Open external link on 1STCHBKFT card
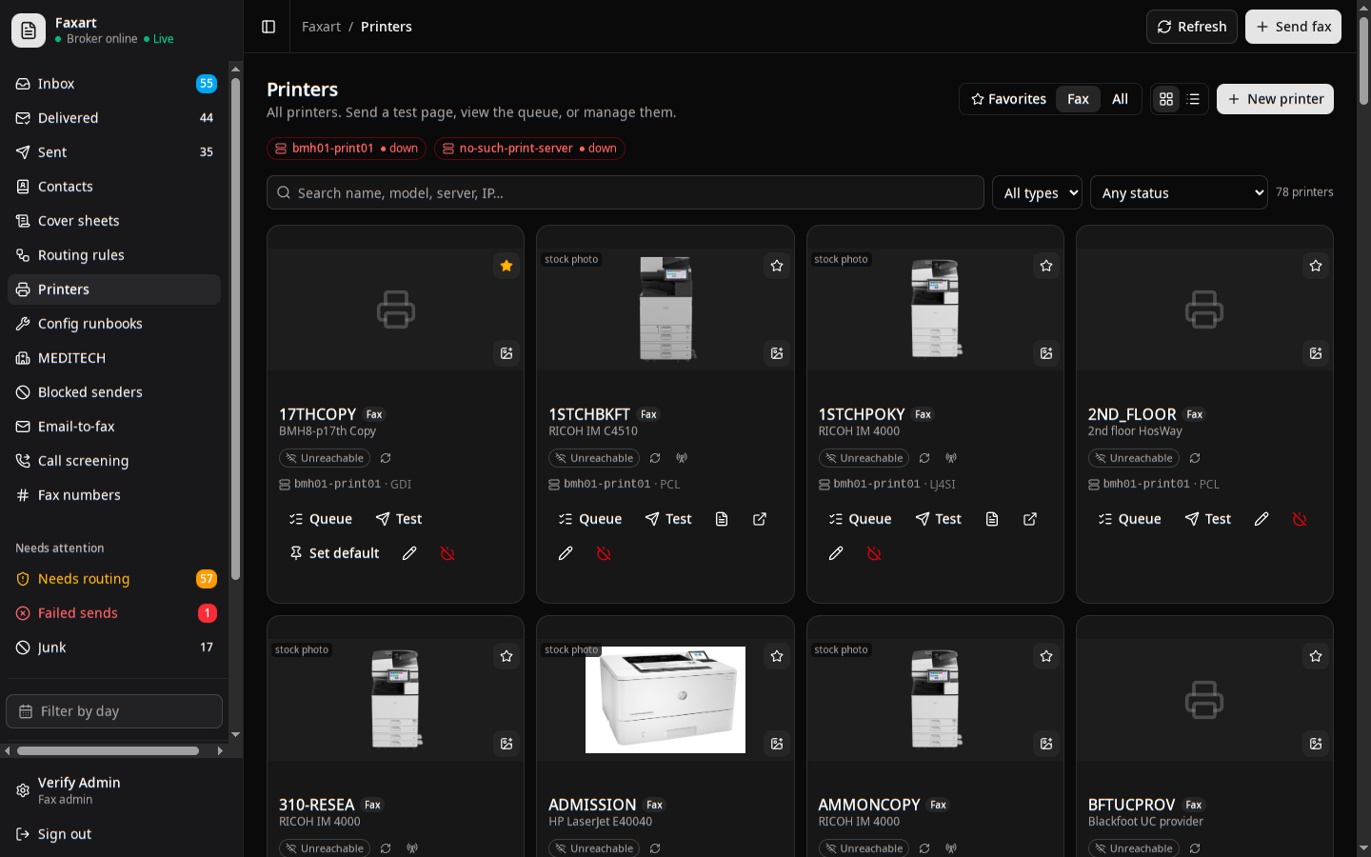The width and height of the screenshot is (1371, 857). [760, 519]
